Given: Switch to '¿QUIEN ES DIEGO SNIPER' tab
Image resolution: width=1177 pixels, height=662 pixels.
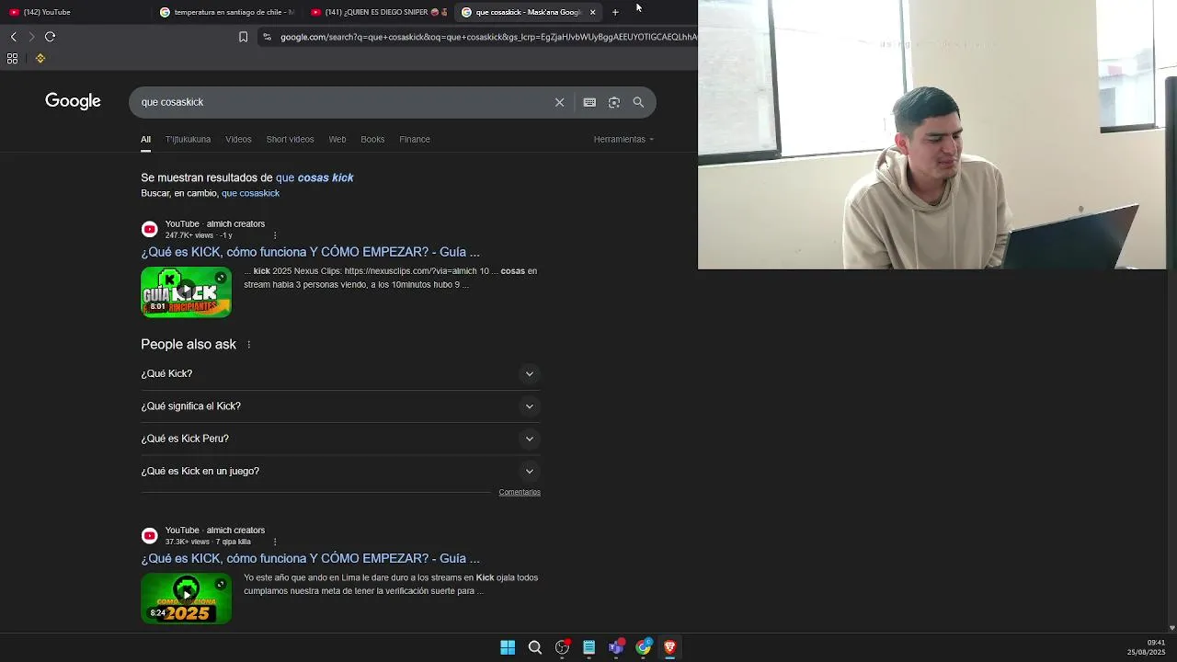Looking at the screenshot, I should pos(379,12).
